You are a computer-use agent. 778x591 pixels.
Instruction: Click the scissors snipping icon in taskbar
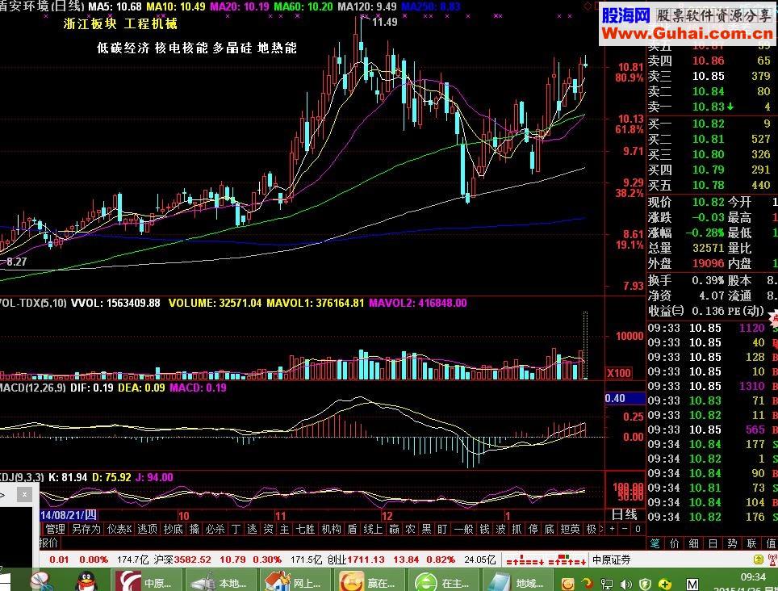pos(41,581)
